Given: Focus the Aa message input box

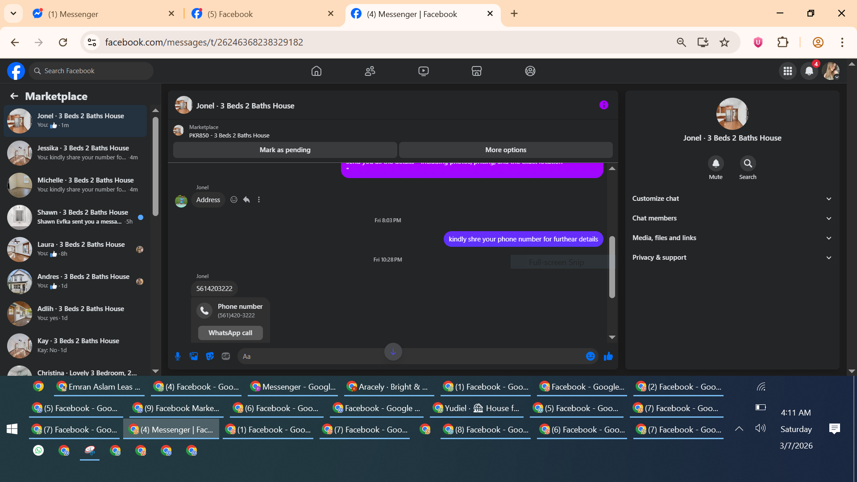Looking at the screenshot, I should (x=411, y=356).
